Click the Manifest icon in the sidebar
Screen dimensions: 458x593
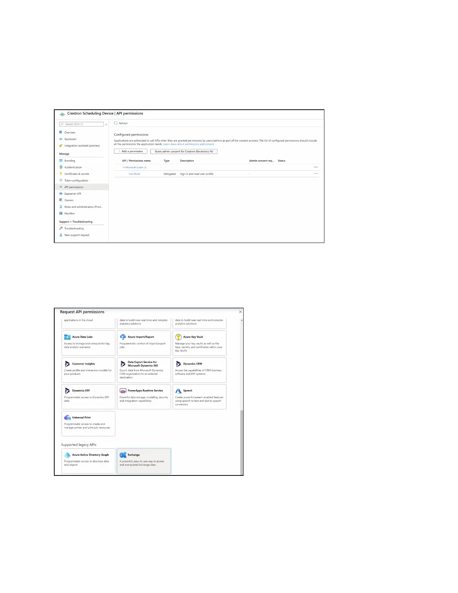[x=61, y=213]
